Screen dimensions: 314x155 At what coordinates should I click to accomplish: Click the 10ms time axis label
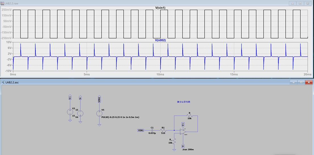[160, 74]
